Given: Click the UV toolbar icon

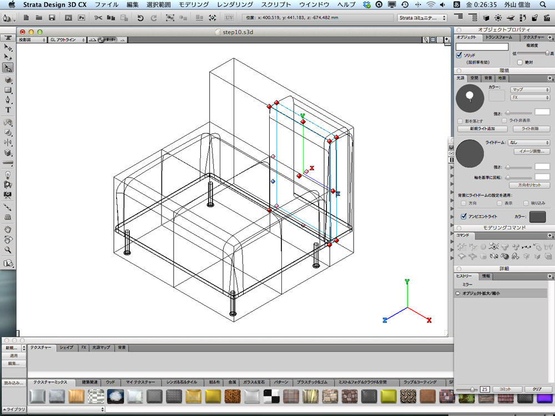Looking at the screenshot, I should (229, 17).
